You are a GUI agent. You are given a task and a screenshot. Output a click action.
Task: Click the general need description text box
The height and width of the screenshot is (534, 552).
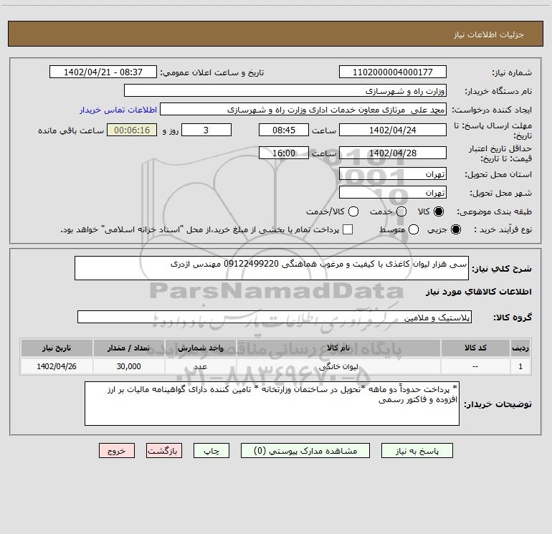pyautogui.click(x=272, y=268)
